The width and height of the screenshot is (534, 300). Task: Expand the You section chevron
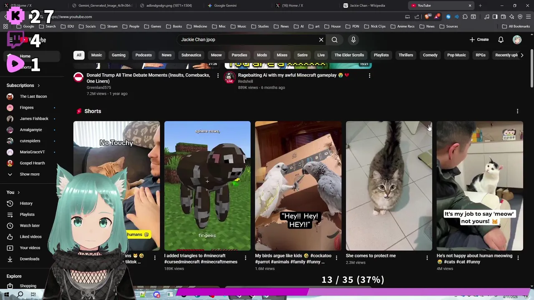pyautogui.click(x=18, y=192)
